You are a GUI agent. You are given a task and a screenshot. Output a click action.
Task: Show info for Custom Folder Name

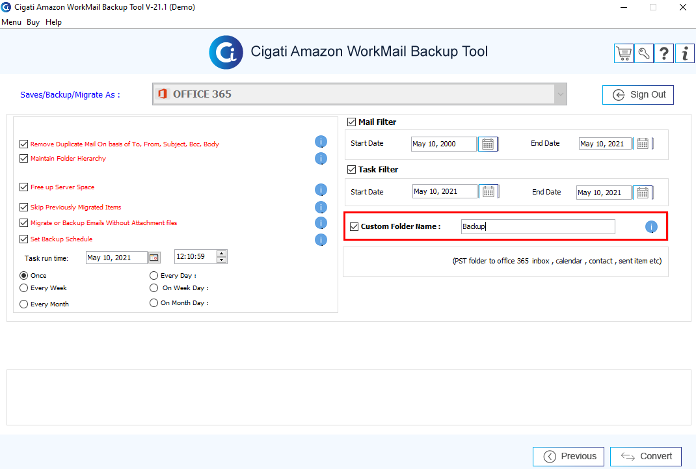click(x=651, y=227)
